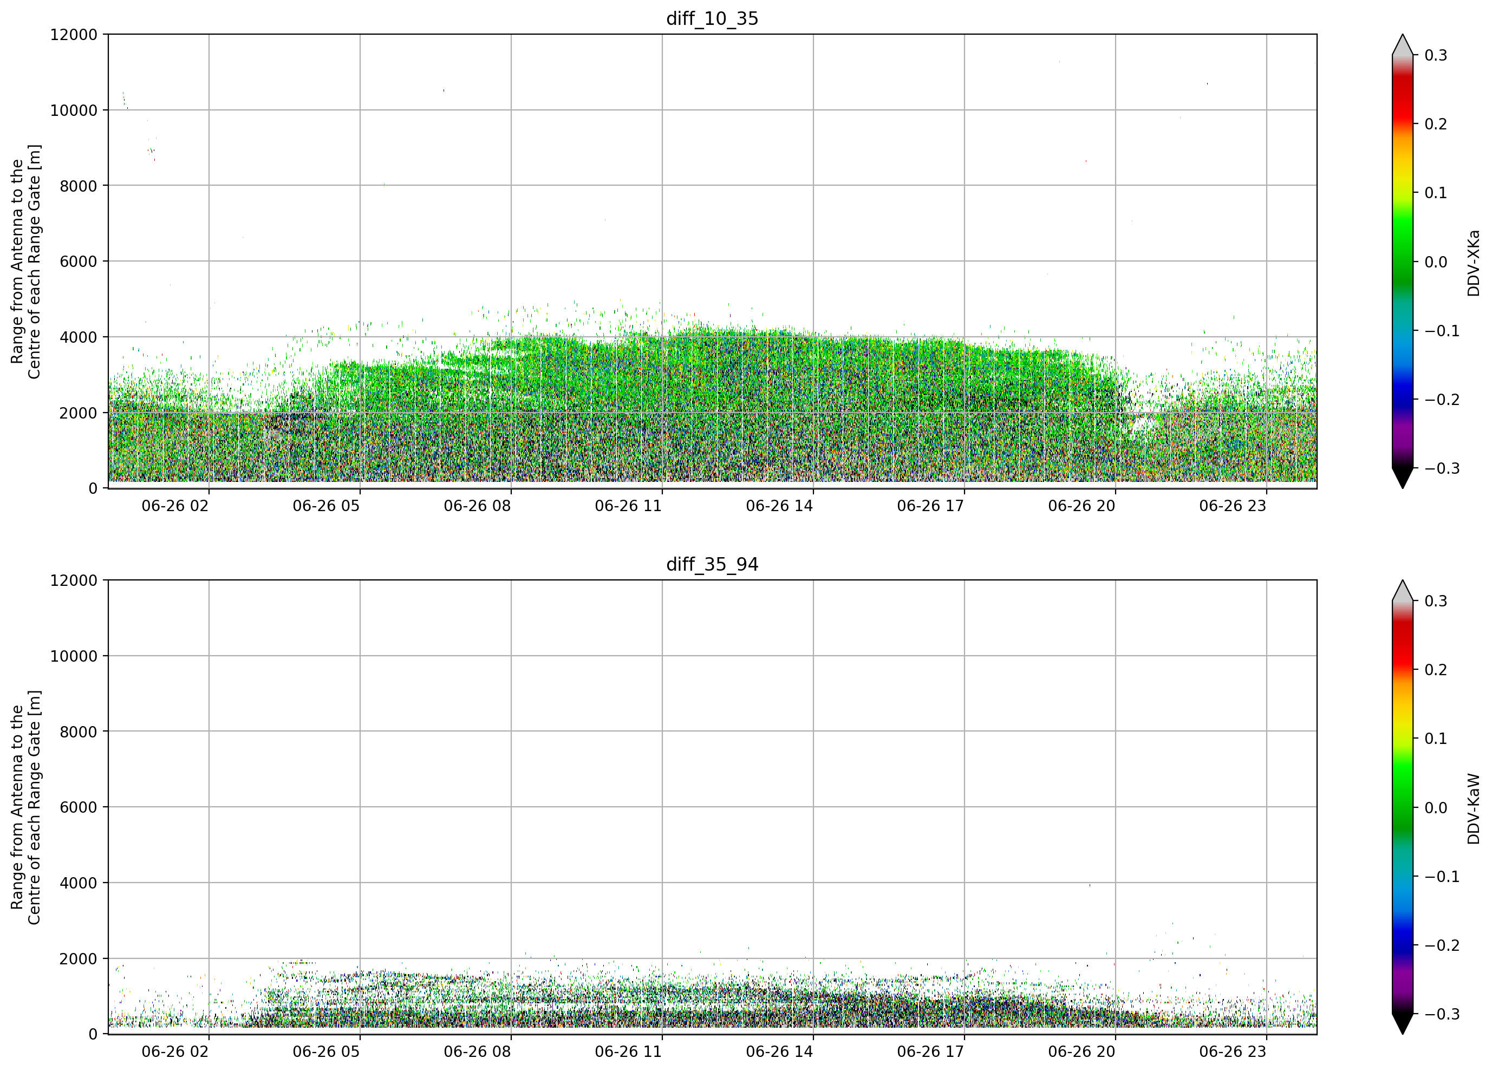The image size is (1492, 1071).
Task: Click the 2000 y-tick of diff_35_94 plot
Action: (79, 958)
